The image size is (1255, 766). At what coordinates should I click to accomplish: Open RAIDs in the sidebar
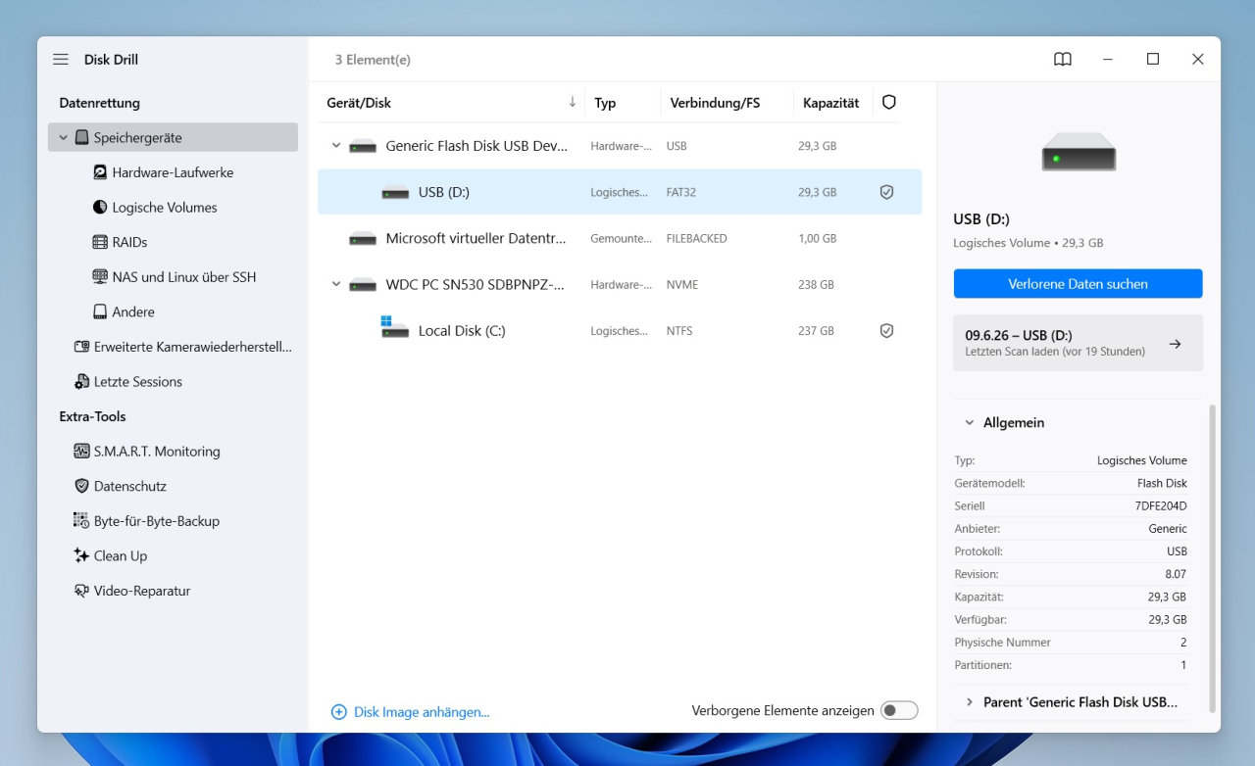pyautogui.click(x=129, y=242)
